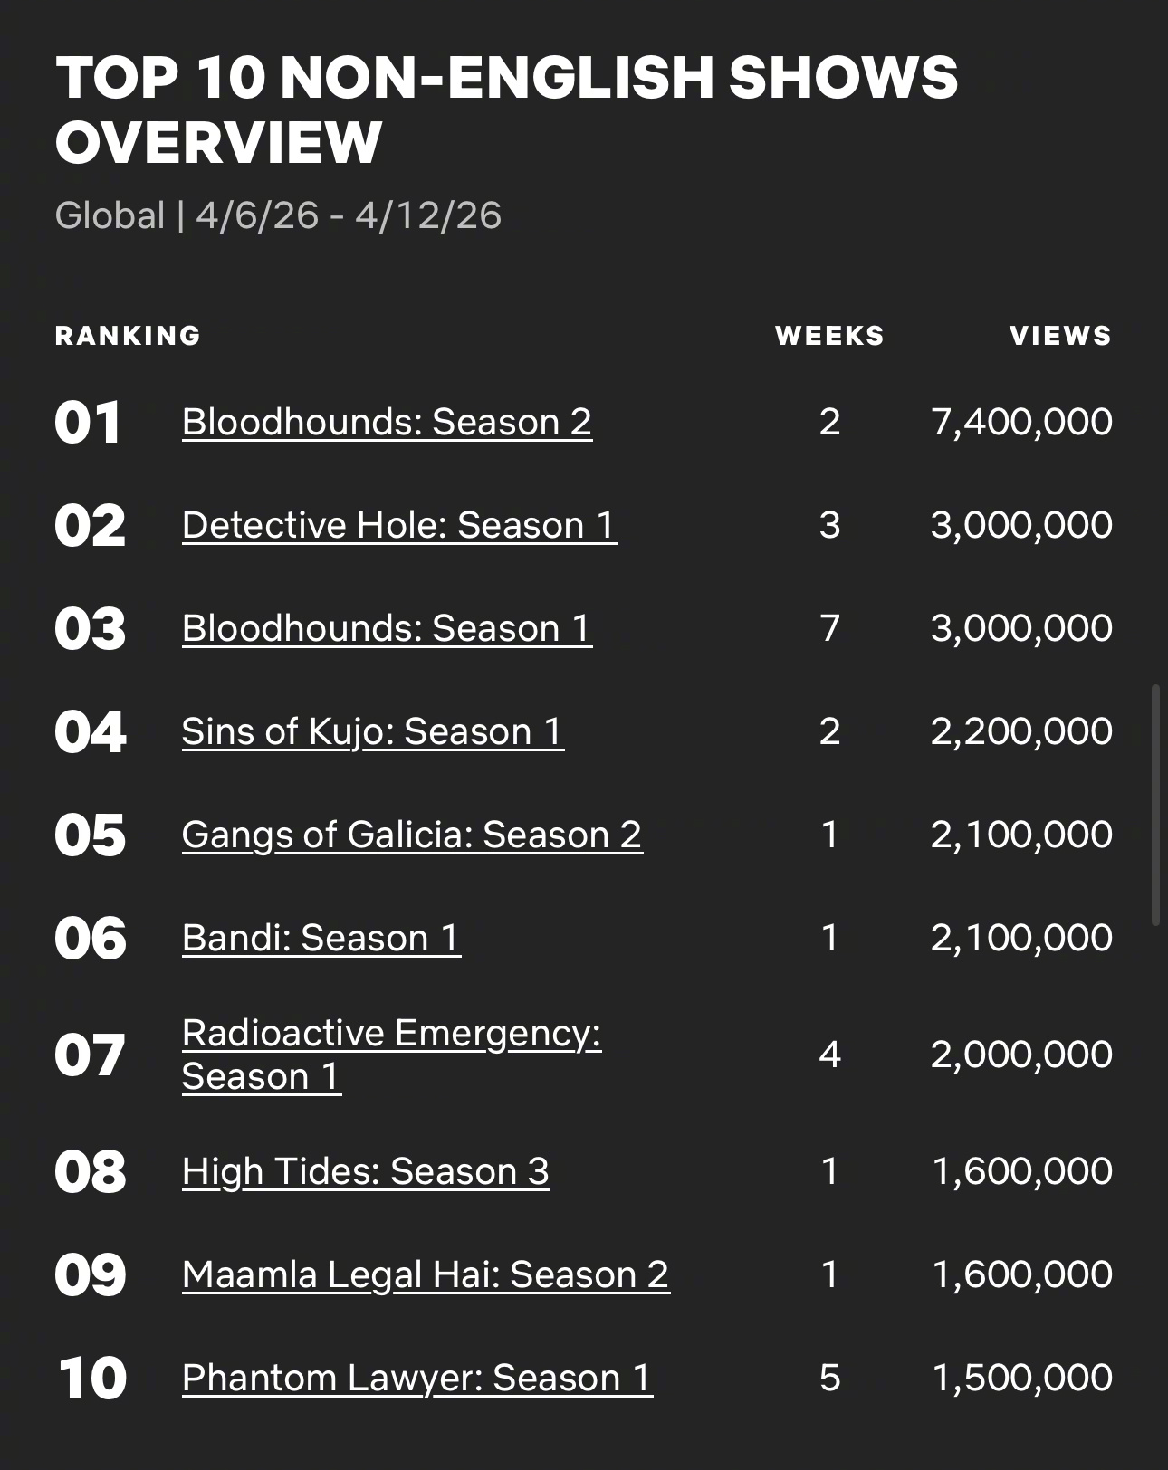Click the page scrollbar thumb

1155,805
